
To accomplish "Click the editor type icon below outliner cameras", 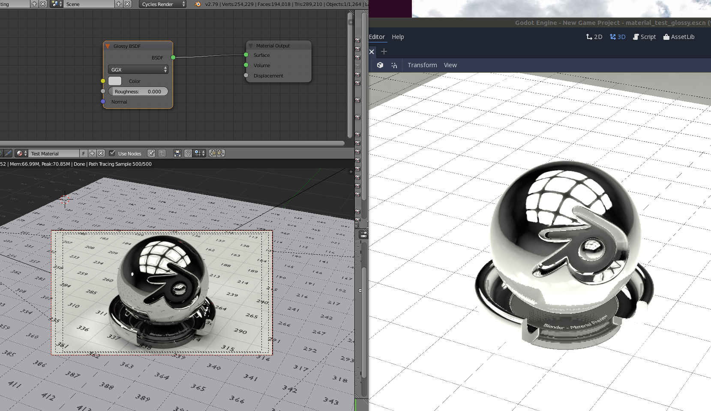I will coord(363,235).
